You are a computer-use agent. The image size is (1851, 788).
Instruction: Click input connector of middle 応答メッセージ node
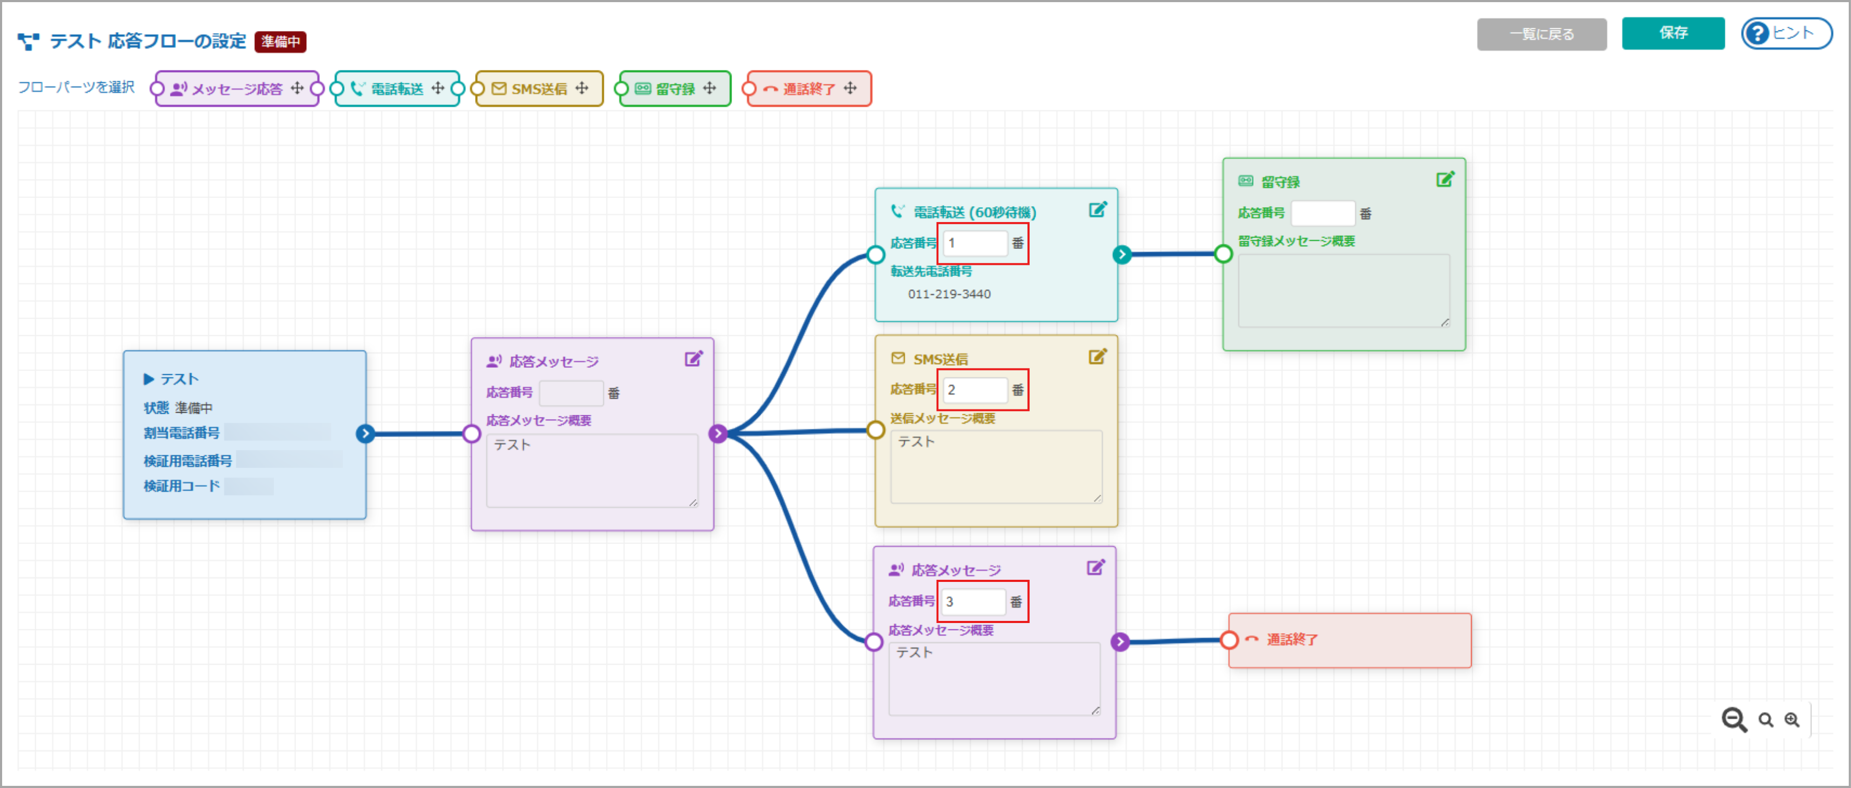point(471,434)
